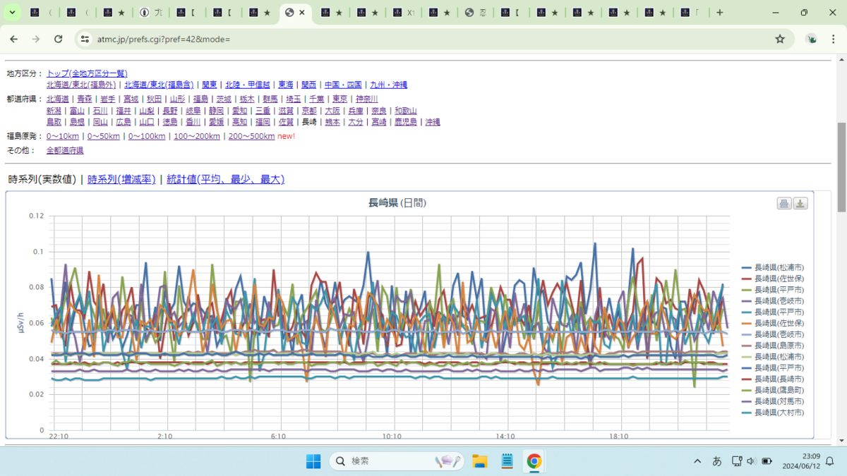Click the chart print icon
This screenshot has width=847, height=476.
(783, 204)
